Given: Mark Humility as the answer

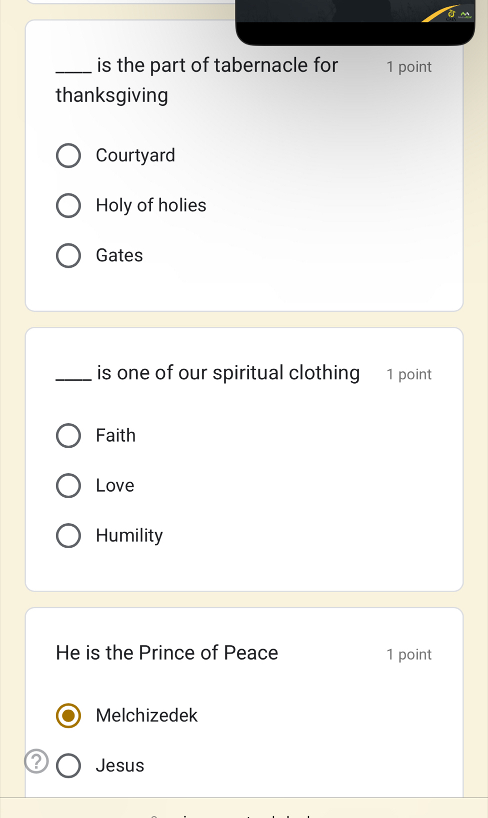Looking at the screenshot, I should 68,536.
